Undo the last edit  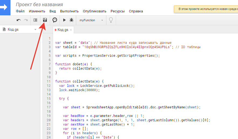(x=19, y=20)
